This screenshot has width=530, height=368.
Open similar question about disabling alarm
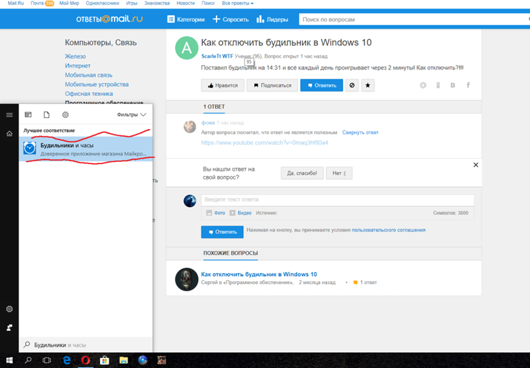click(x=259, y=274)
